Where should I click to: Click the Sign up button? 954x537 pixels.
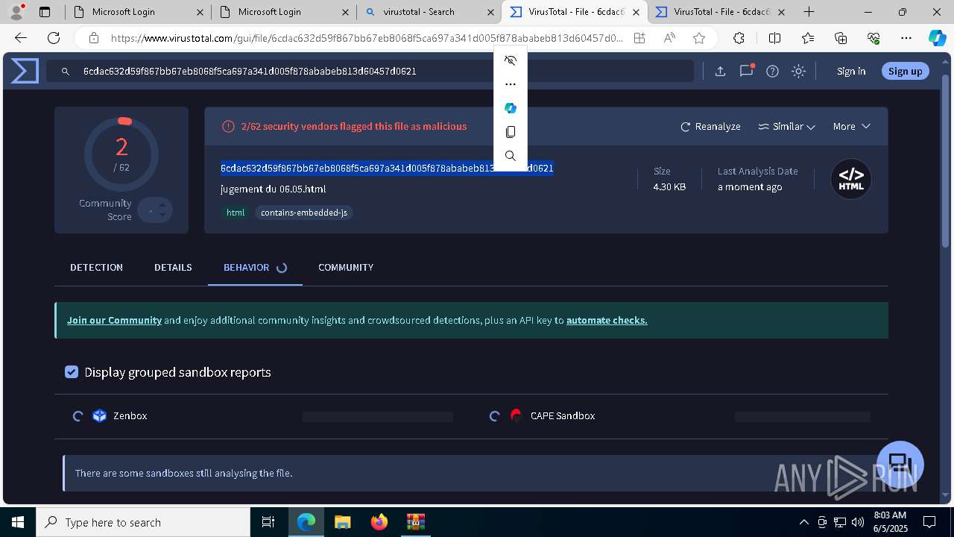tap(906, 72)
